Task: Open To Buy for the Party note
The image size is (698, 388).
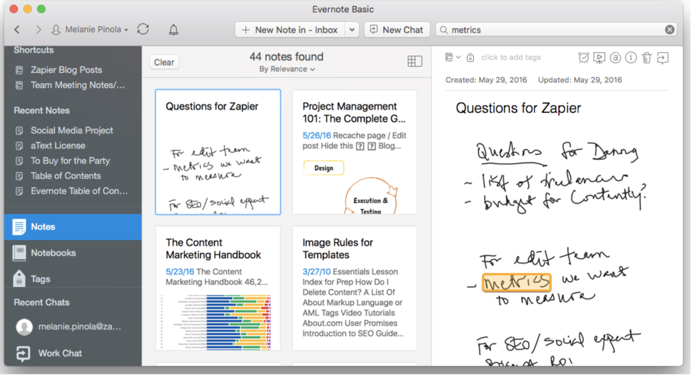Action: pyautogui.click(x=70, y=161)
